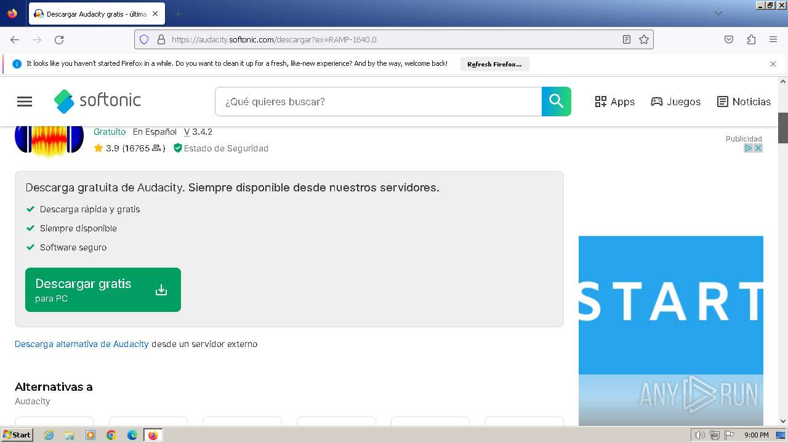Click the scrollbar down arrow
The width and height of the screenshot is (788, 443).
point(783,421)
